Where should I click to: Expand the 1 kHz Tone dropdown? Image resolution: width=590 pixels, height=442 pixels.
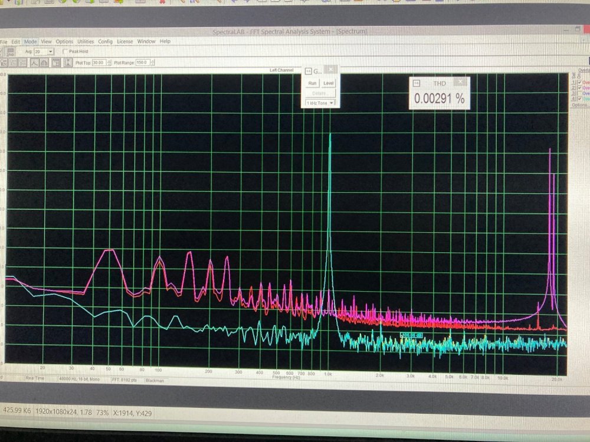(332, 103)
